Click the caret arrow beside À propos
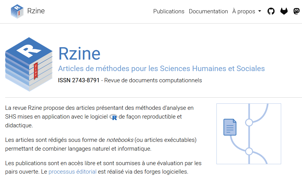This screenshot has width=302, height=176. (259, 12)
